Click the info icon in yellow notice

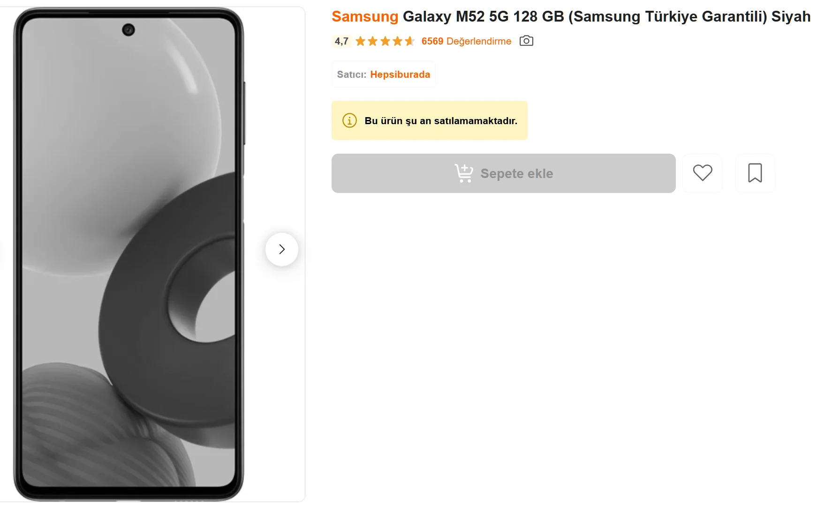pos(349,120)
